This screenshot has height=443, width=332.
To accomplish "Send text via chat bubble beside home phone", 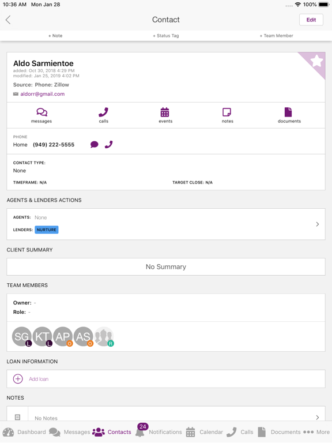I will [95, 145].
